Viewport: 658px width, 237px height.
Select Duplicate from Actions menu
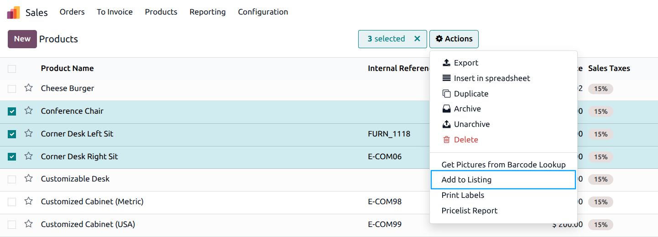(x=504, y=94)
